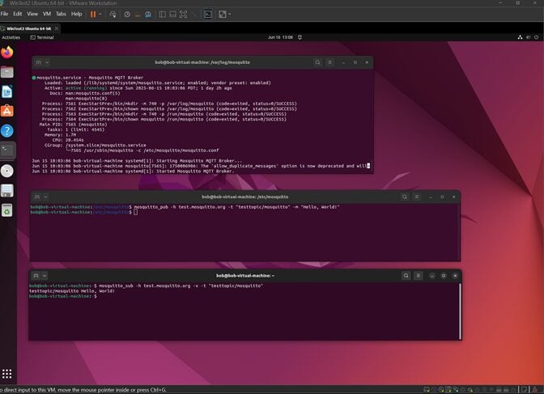Pause the VM with the orange pause button
544x394 pixels.
[x=92, y=14]
